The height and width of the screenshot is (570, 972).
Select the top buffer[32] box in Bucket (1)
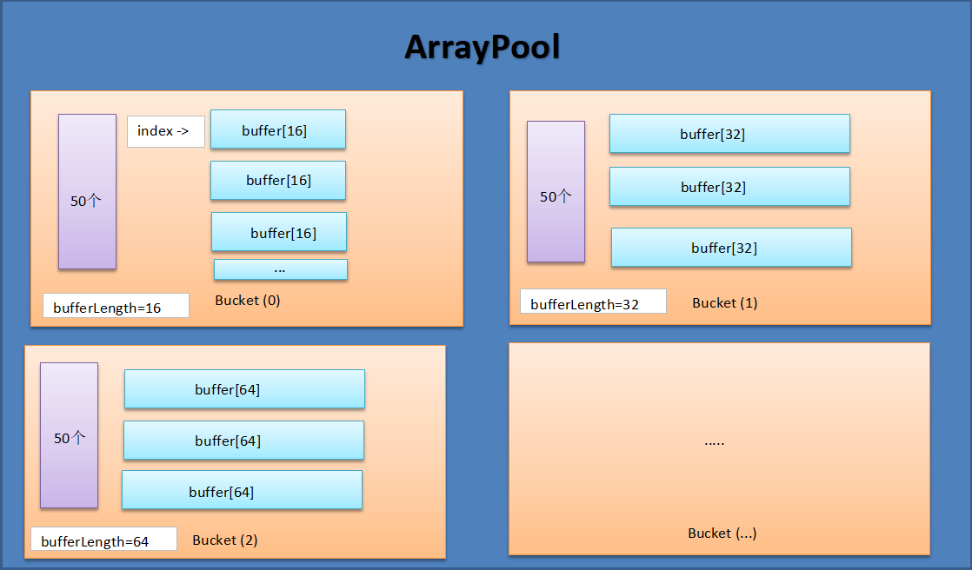tap(729, 134)
